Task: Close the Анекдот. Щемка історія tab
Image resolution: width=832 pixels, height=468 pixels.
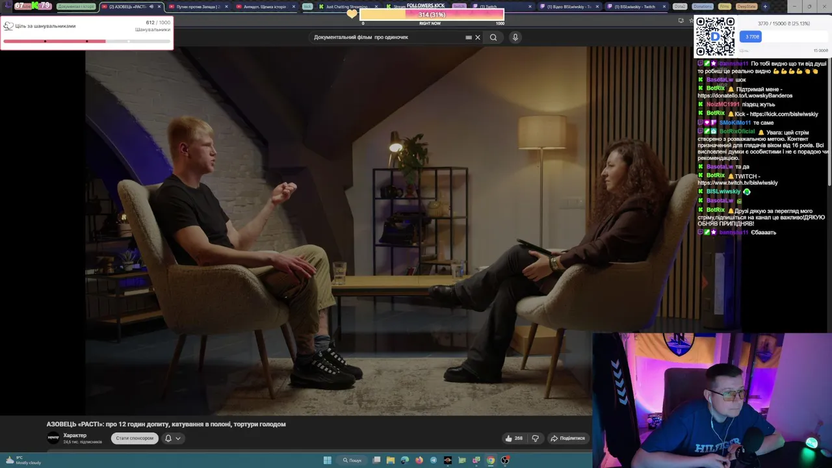Action: point(294,6)
